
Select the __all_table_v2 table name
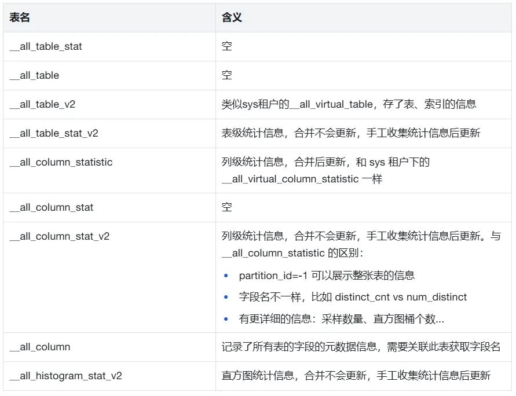point(42,104)
